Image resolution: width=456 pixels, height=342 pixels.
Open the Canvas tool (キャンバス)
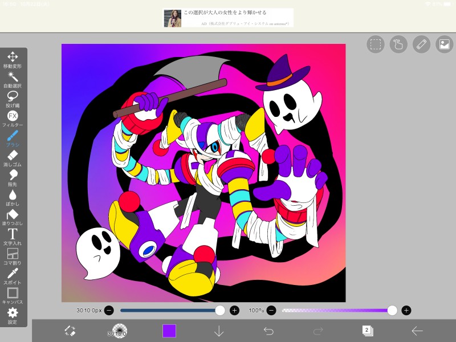[x=13, y=296]
